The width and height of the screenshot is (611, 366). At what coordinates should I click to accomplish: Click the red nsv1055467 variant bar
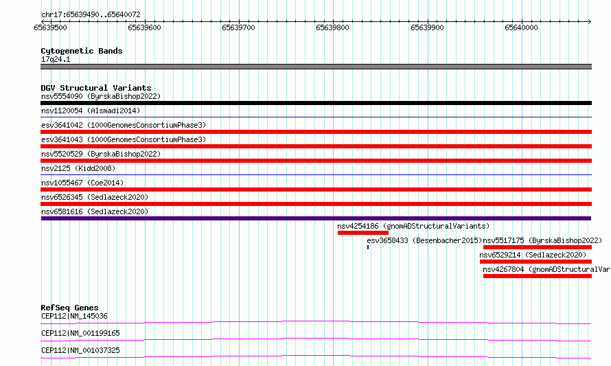[x=316, y=190]
